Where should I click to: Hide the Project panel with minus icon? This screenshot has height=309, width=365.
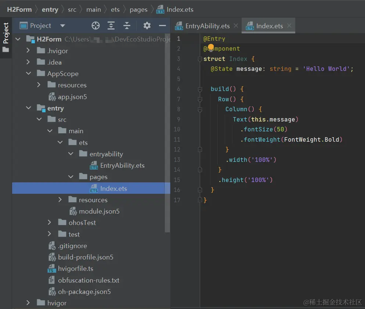[162, 25]
